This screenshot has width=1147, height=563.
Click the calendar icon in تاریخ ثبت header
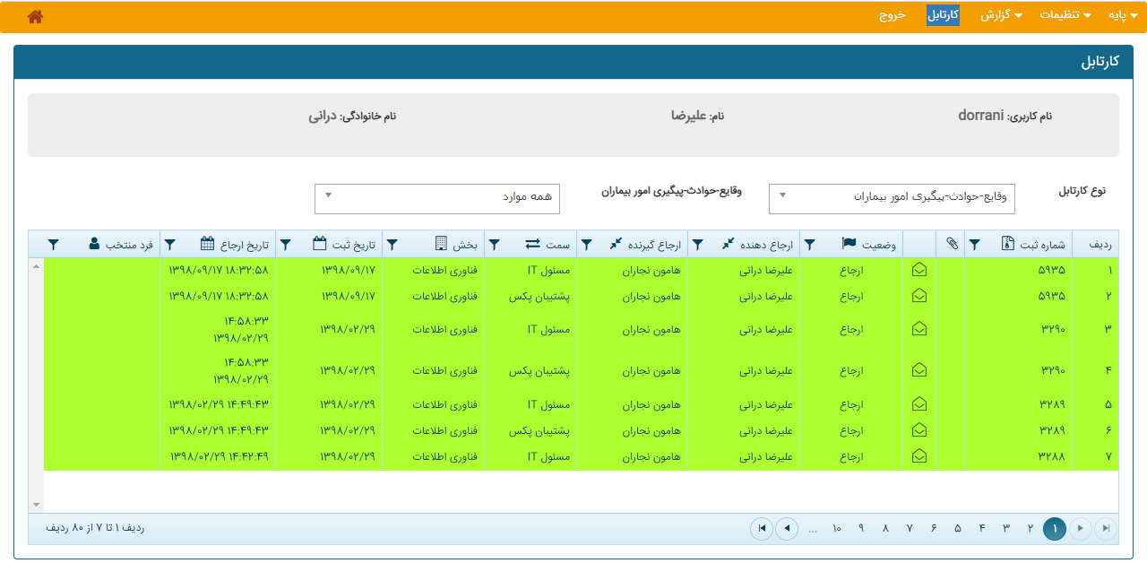click(320, 243)
